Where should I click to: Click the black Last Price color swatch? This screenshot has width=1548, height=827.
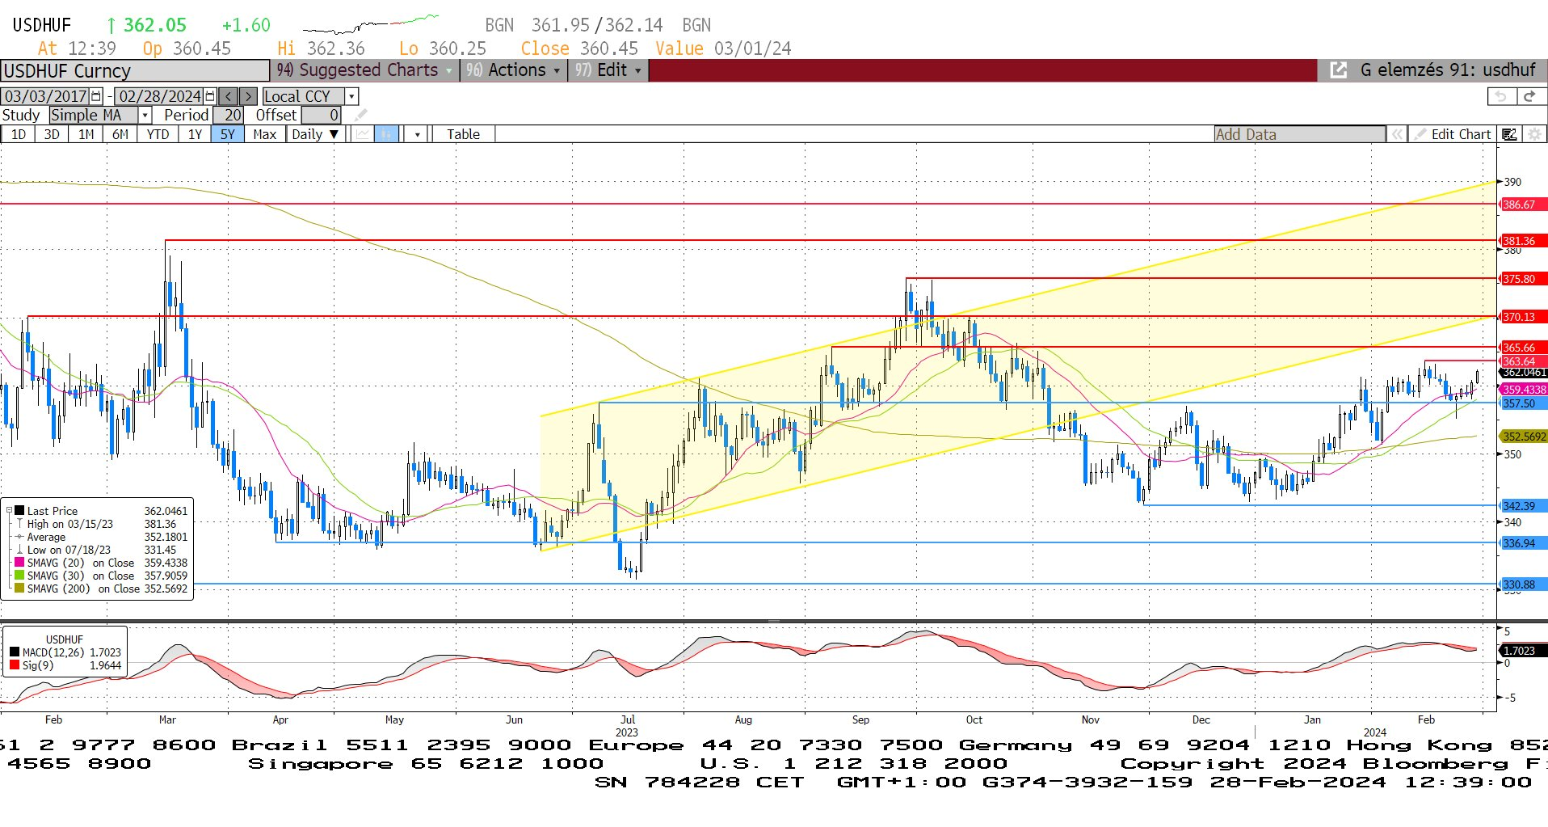19,511
